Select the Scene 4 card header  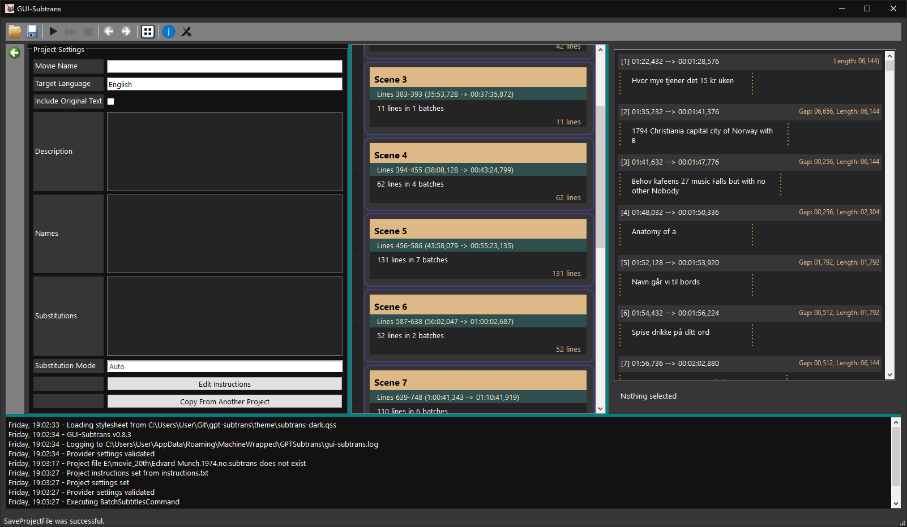click(x=478, y=154)
